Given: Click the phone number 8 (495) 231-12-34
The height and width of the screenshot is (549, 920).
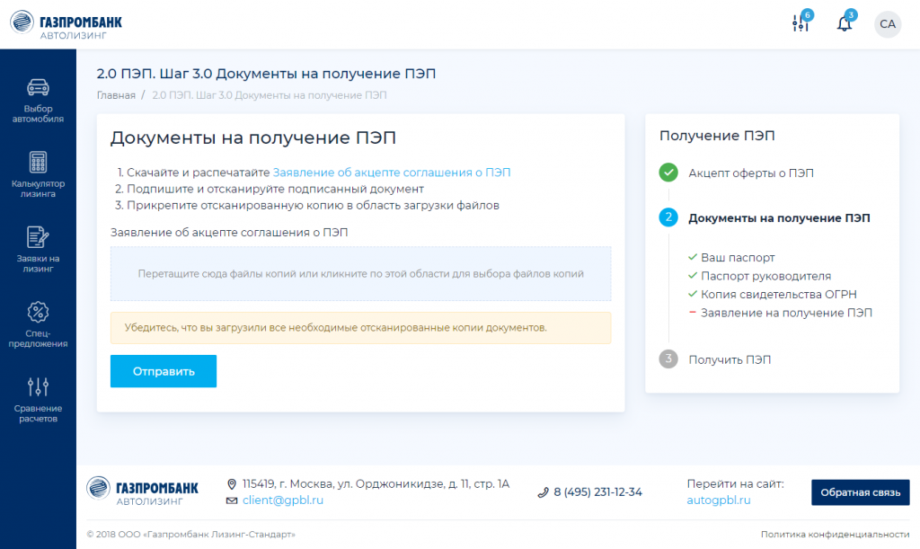Looking at the screenshot, I should (597, 492).
